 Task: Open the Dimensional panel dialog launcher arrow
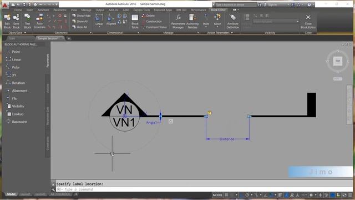click(138, 33)
